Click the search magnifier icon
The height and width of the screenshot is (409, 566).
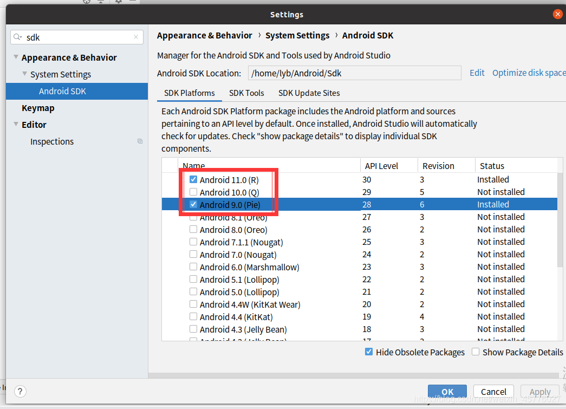click(x=17, y=37)
